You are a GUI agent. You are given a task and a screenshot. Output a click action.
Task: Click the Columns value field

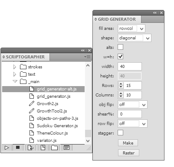132,95
